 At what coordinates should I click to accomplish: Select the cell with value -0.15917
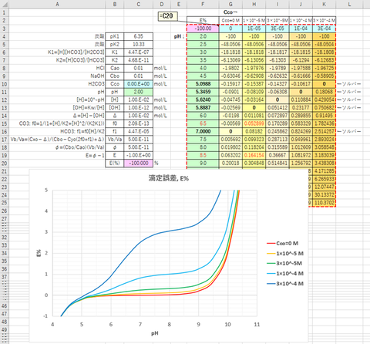coord(230,84)
